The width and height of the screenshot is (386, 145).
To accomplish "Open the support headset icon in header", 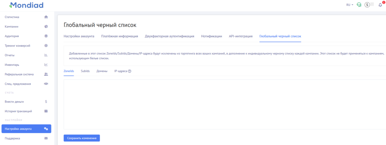I will click(x=359, y=5).
